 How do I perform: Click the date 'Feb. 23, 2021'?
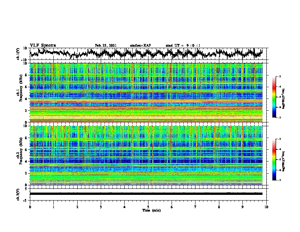coord(106,45)
